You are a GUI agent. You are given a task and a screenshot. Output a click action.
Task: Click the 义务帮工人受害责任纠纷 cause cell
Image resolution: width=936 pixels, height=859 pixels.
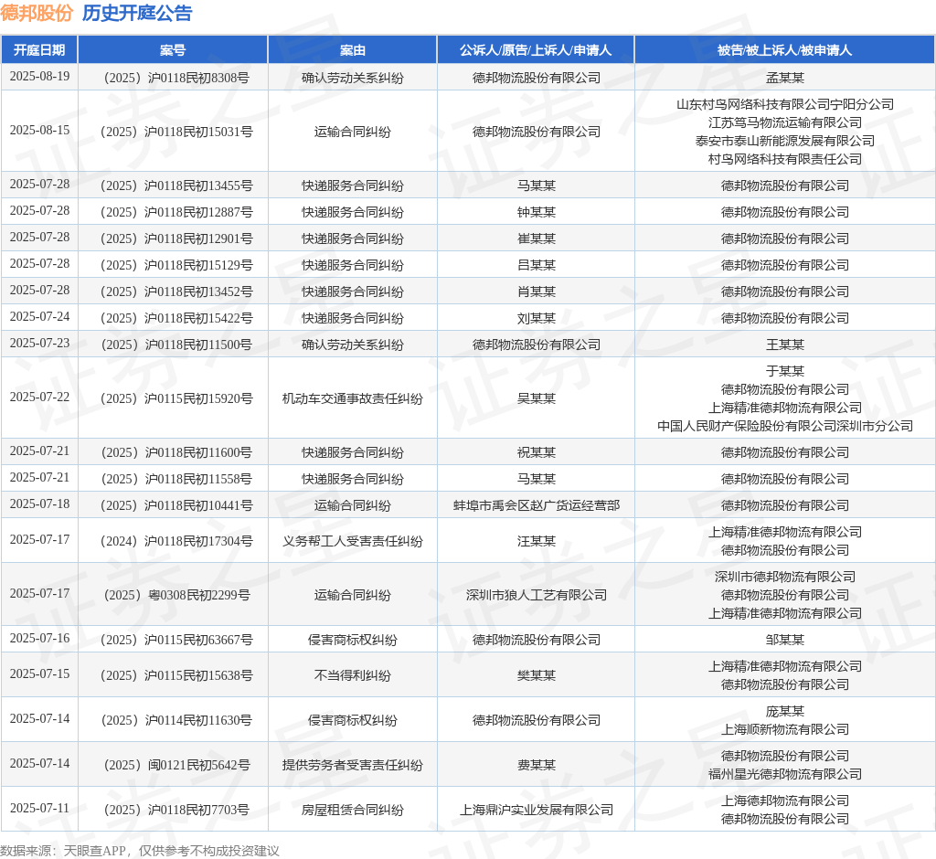tap(352, 541)
